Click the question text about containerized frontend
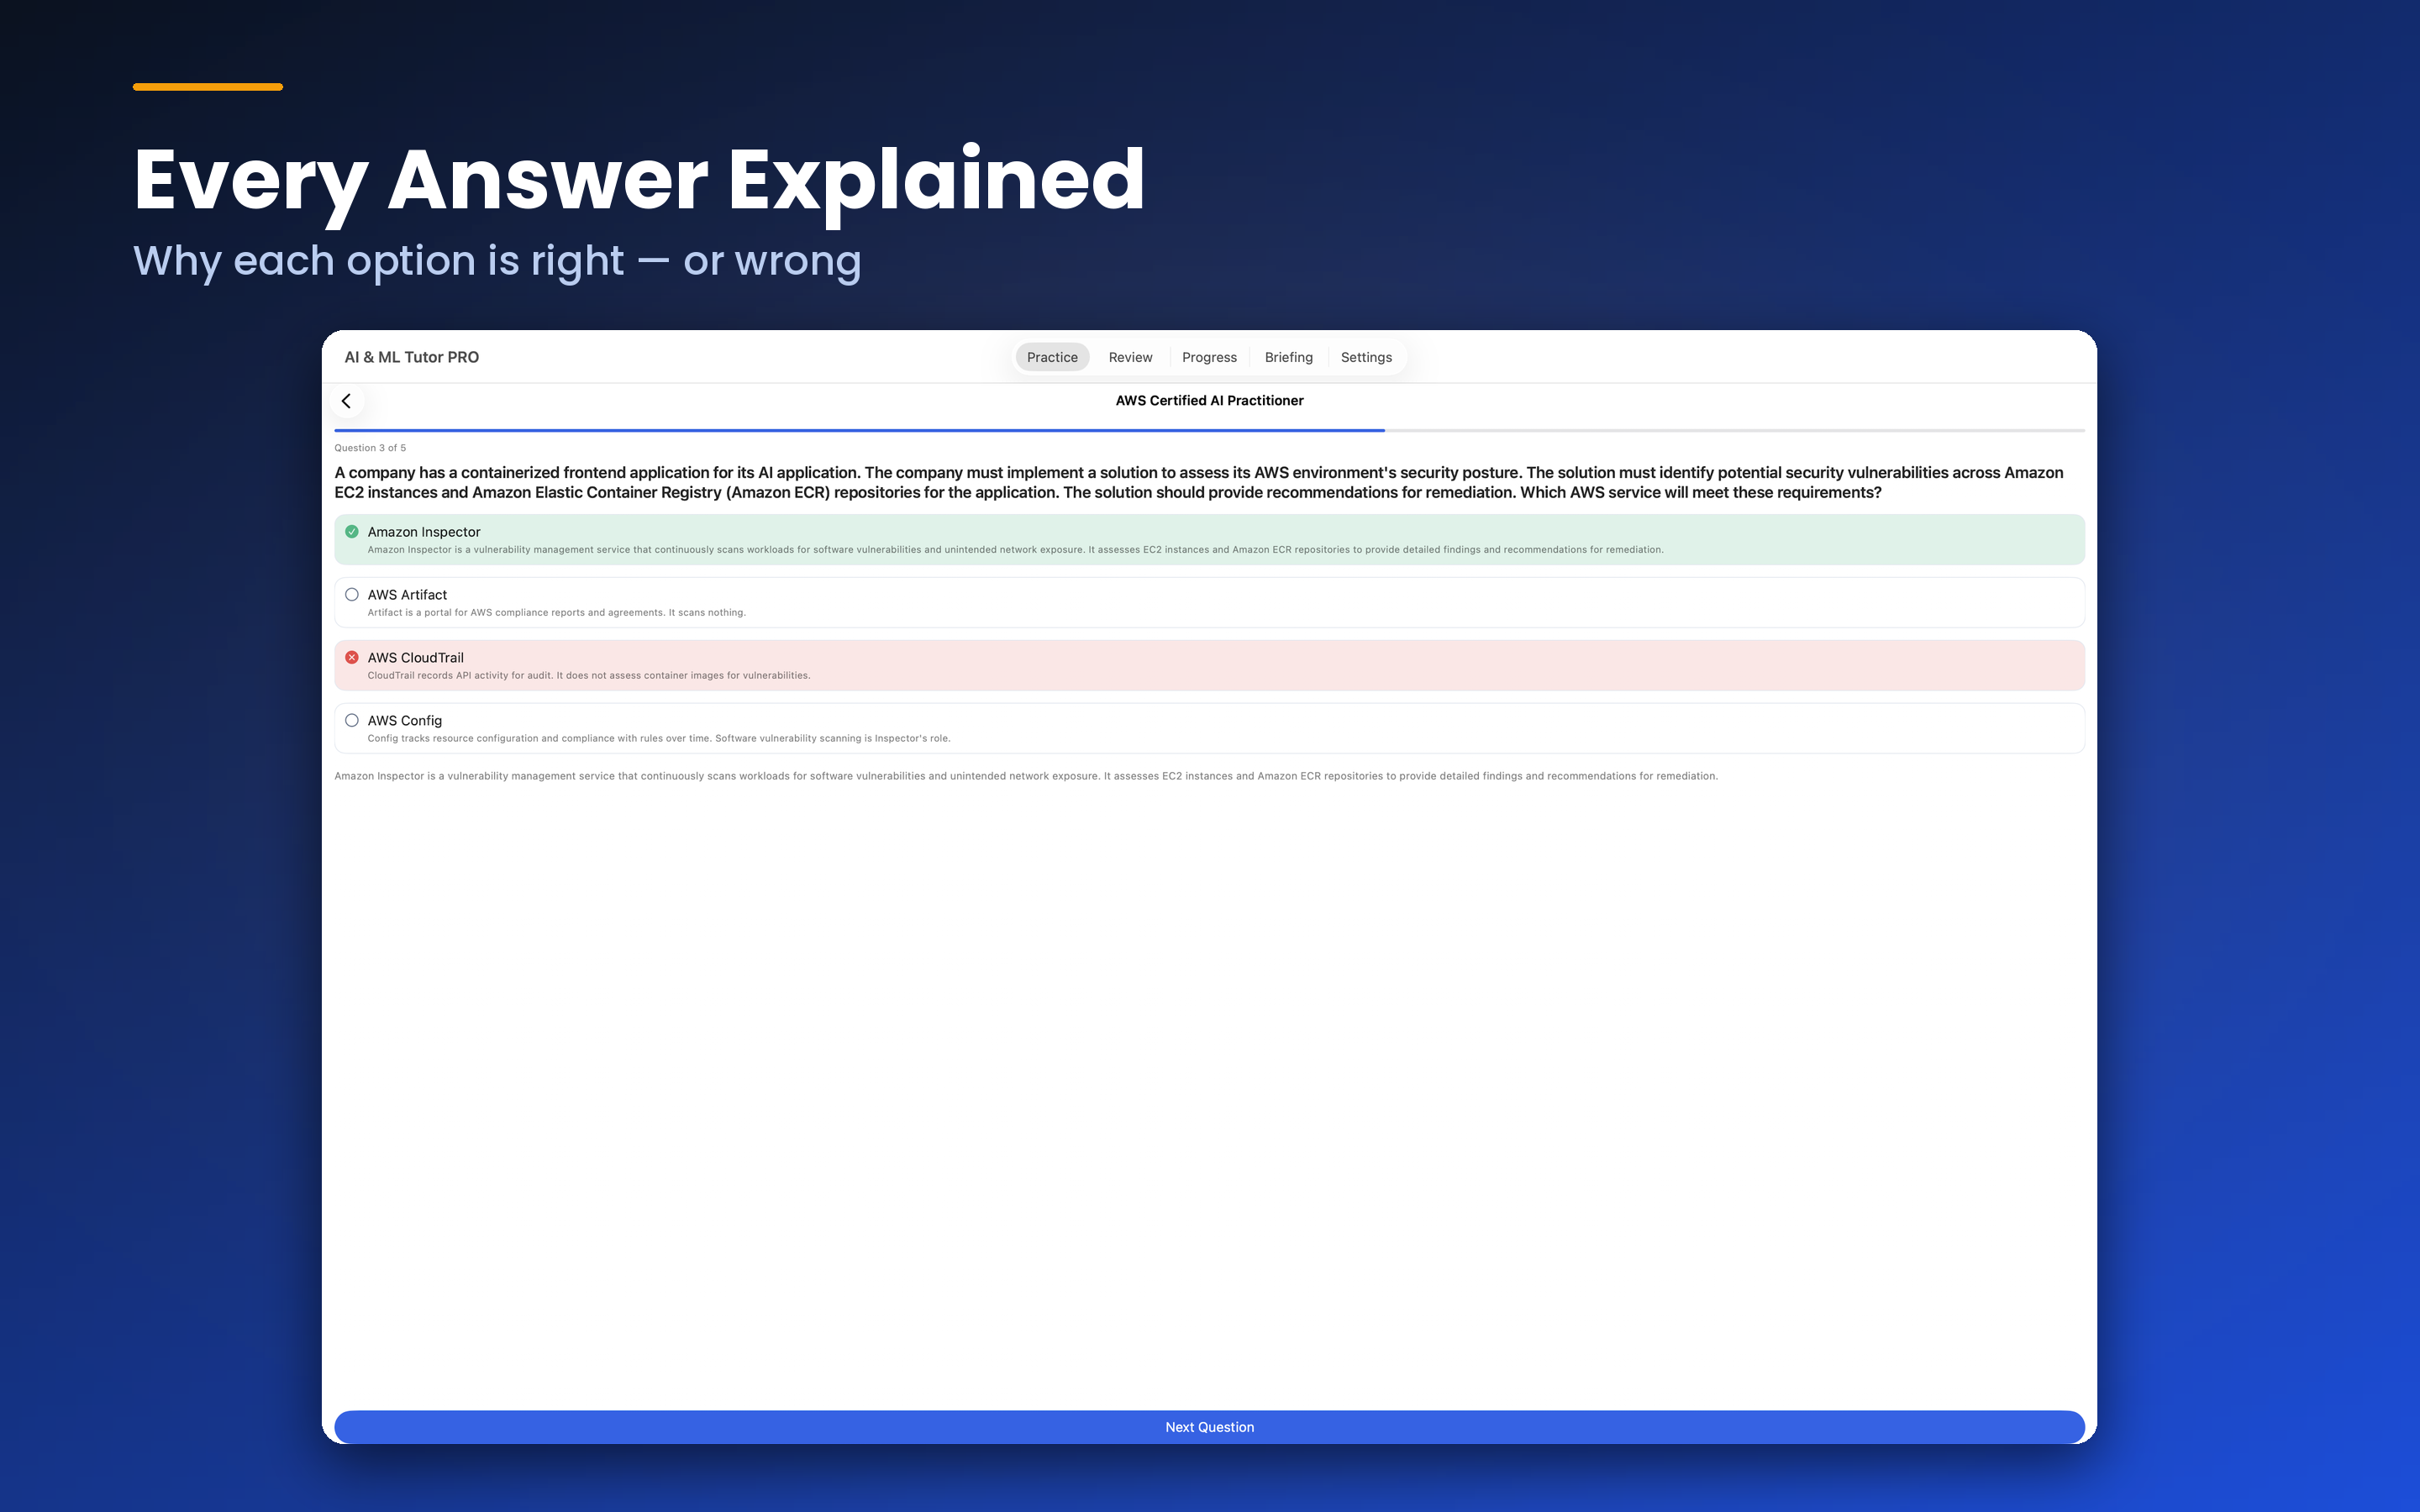 click(1199, 482)
